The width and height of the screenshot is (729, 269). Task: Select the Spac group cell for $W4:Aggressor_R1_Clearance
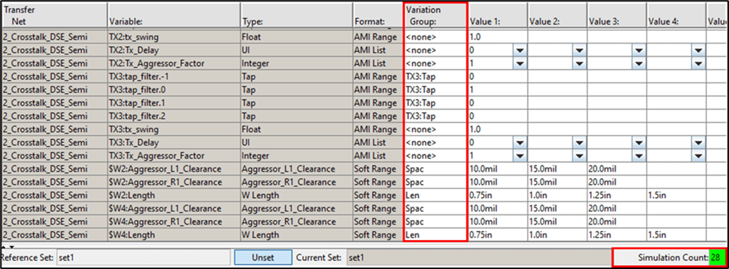(x=435, y=221)
